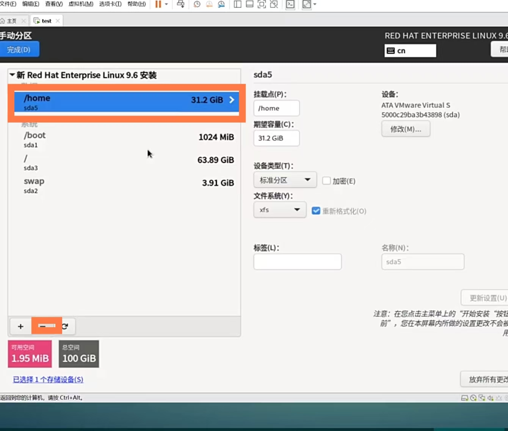Click the 名称(N) field showing sda5
Viewport: 508px width, 431px height.
[423, 262]
